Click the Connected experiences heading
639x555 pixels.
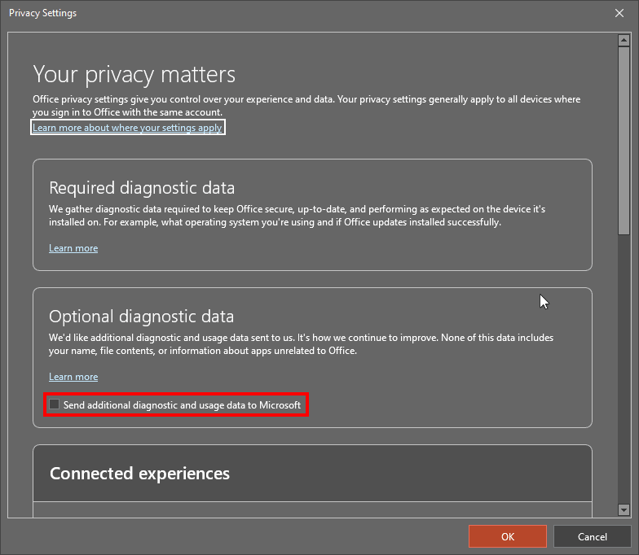[x=140, y=474]
